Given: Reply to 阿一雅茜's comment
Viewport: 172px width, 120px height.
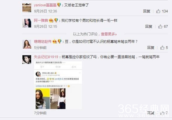Looking at the screenshot, I should 149,27.
